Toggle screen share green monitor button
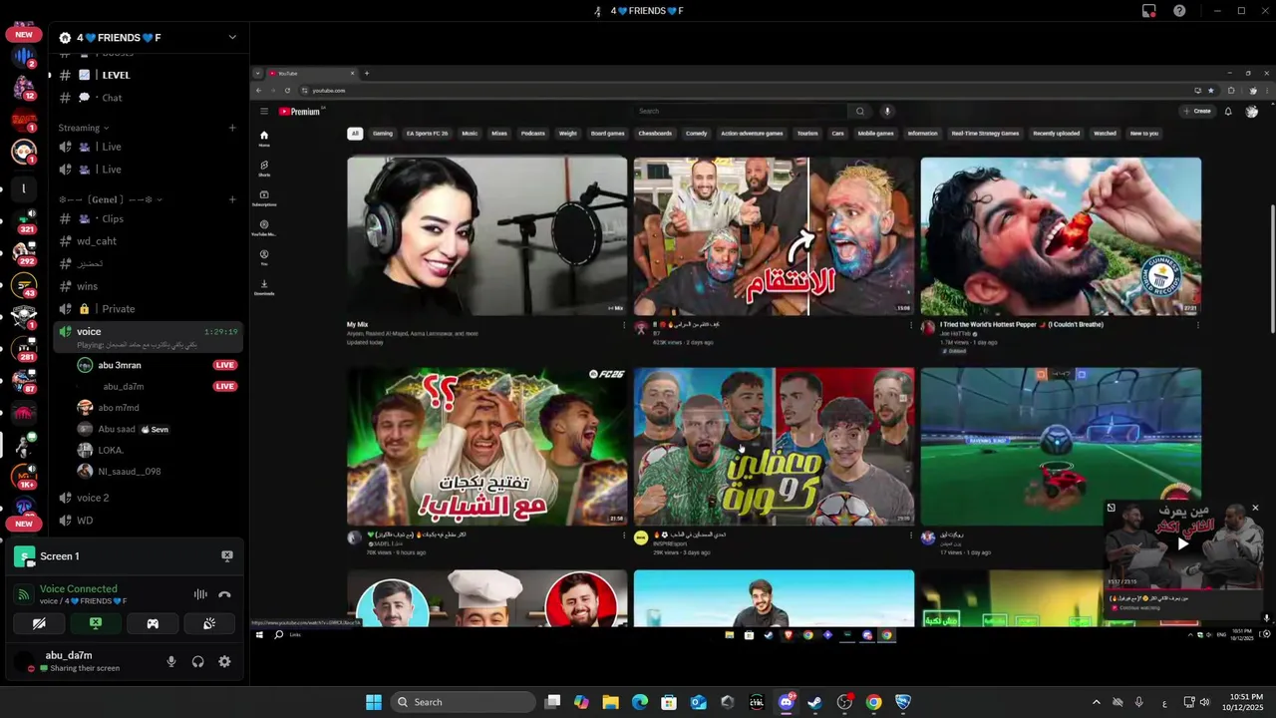The image size is (1276, 718). [x=96, y=623]
